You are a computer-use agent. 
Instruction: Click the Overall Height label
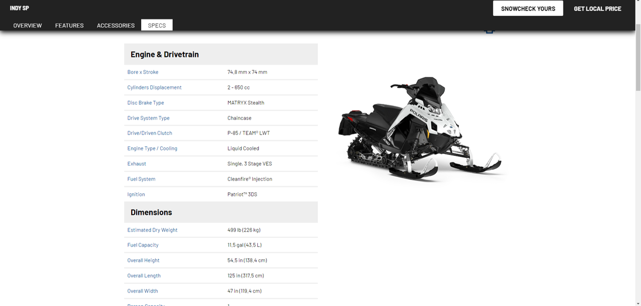[143, 260]
